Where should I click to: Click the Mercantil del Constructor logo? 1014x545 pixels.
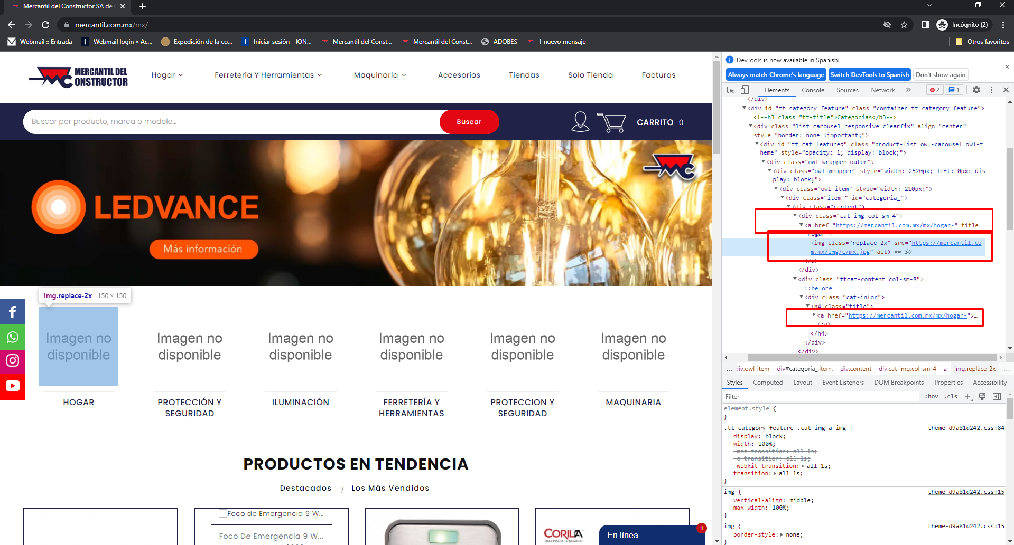coord(78,77)
